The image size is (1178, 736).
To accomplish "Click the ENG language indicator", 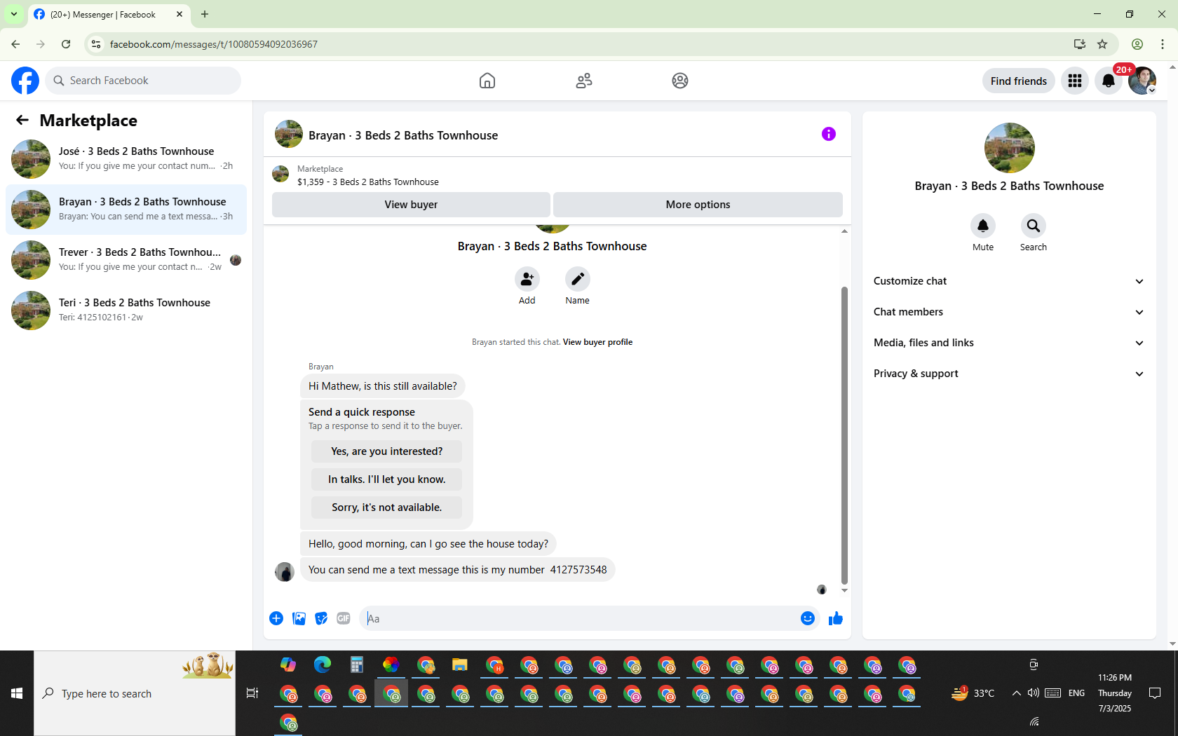I will (x=1076, y=693).
